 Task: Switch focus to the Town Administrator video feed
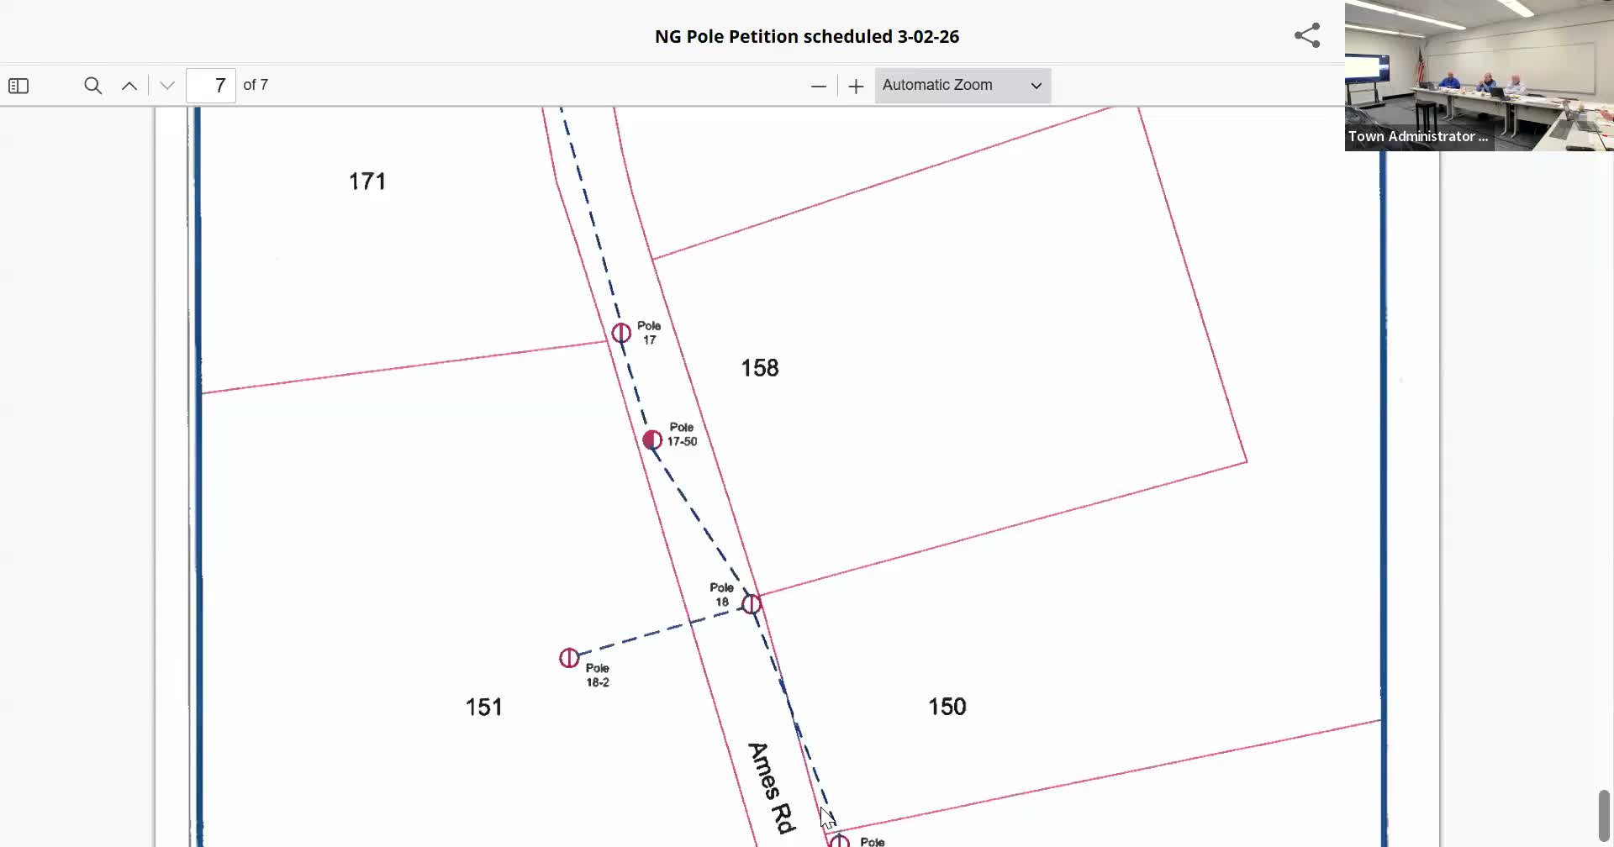pos(1478,76)
